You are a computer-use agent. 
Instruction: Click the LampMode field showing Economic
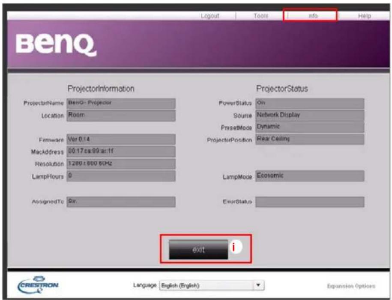310,176
